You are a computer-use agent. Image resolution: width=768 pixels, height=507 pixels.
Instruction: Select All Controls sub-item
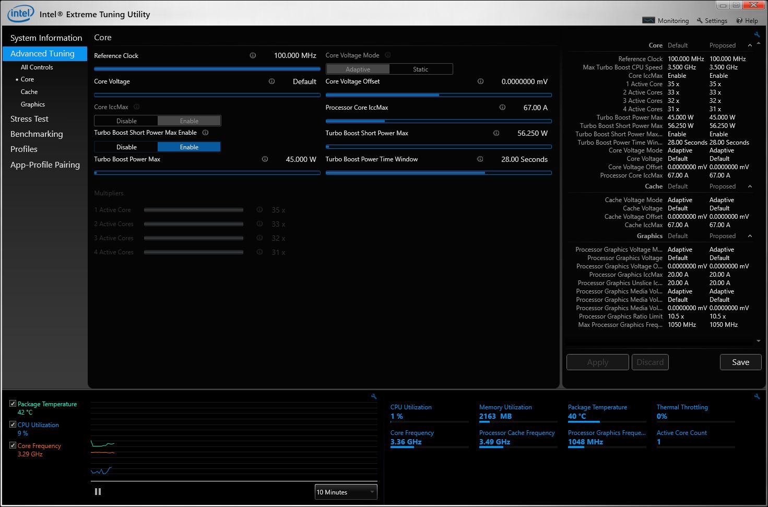coord(37,67)
